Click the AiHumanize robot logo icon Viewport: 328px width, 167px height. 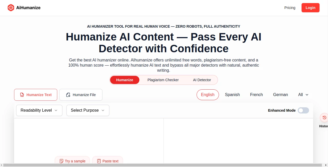point(11,8)
